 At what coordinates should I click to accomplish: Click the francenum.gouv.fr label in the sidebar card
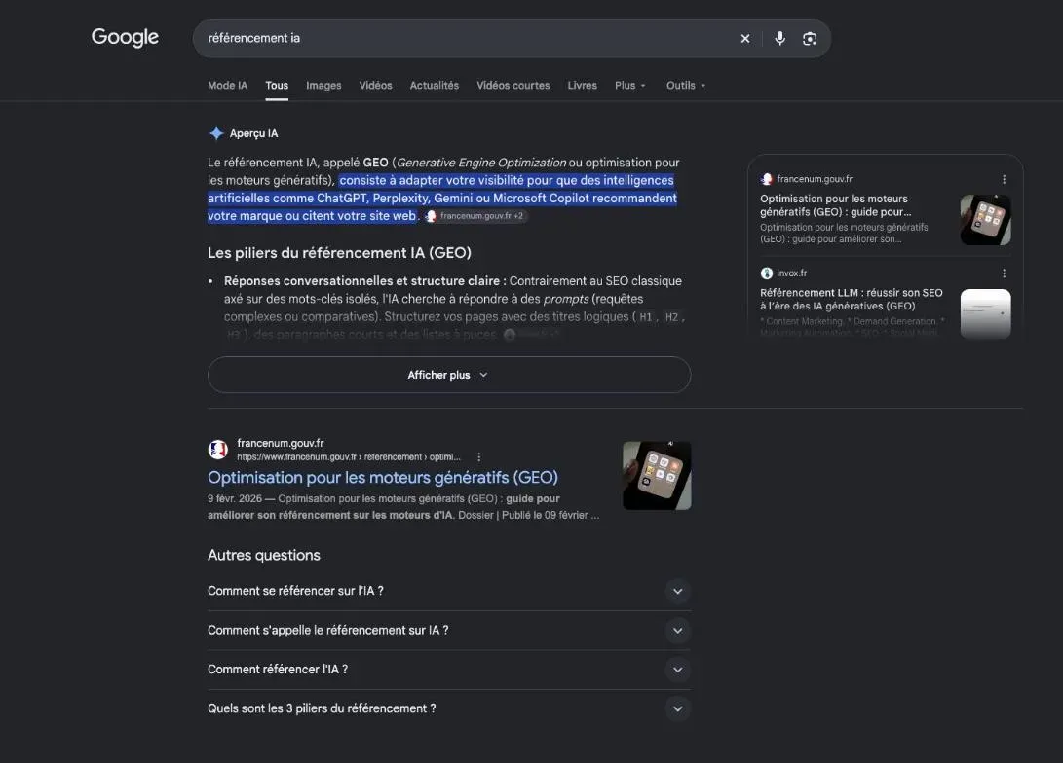pyautogui.click(x=815, y=179)
